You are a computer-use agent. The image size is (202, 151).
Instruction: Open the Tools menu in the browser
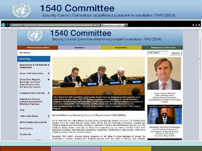click(x=25, y=28)
